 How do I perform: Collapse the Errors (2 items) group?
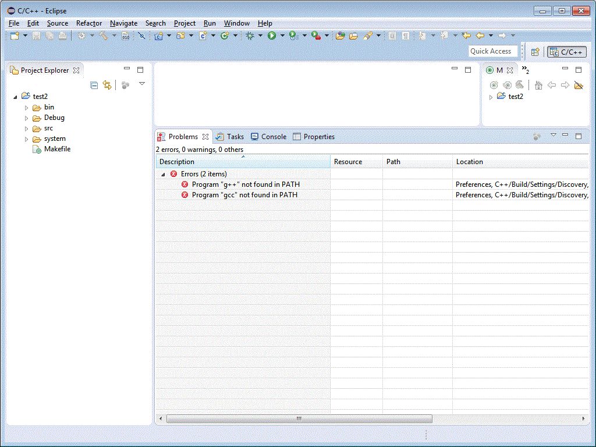point(163,175)
